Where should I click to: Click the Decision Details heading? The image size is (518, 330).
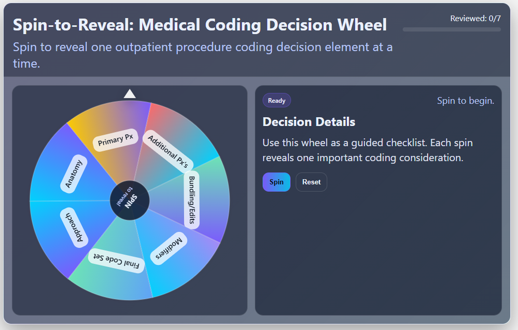coord(309,122)
